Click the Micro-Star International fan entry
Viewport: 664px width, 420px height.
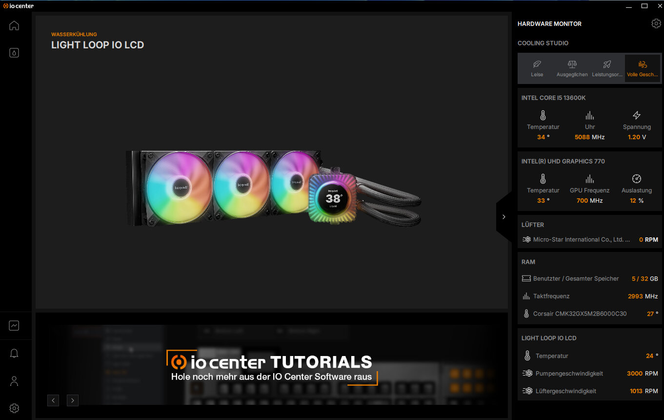590,240
